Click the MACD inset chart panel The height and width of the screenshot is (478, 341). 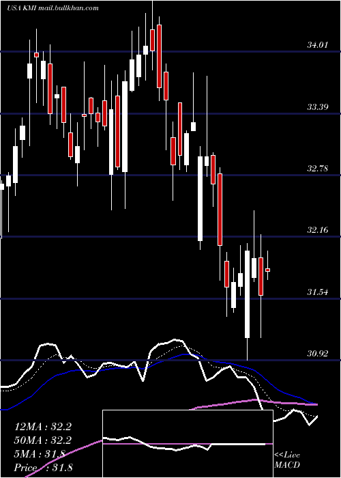point(188,444)
